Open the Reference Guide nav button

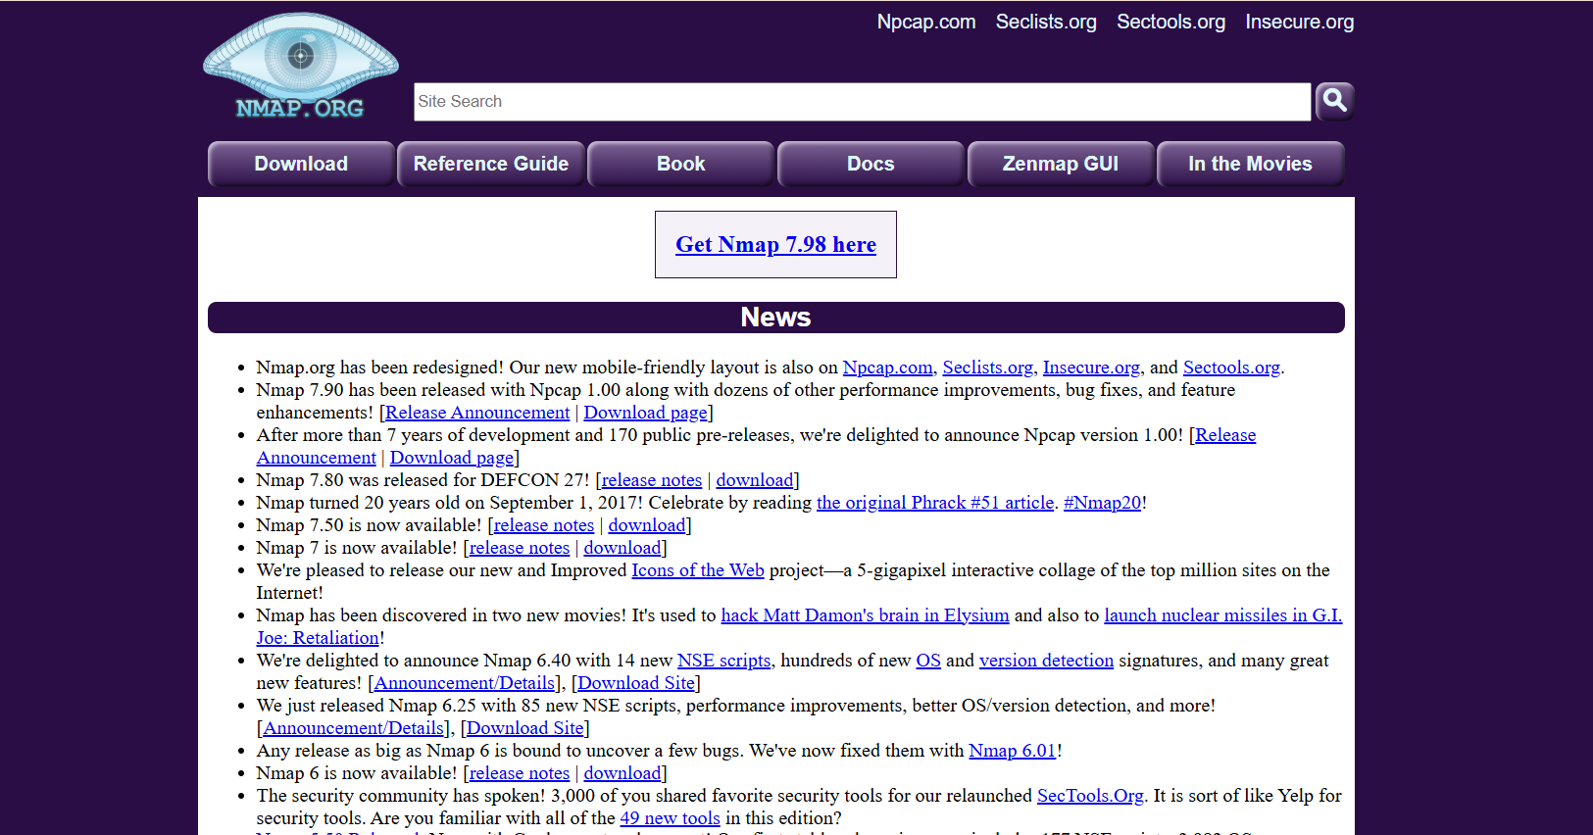coord(490,164)
